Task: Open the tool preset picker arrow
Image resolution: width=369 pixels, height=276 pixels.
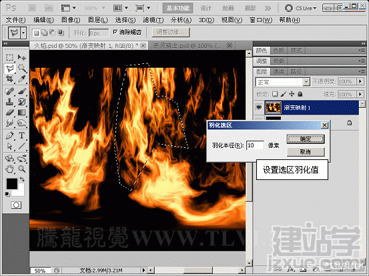Action: 23,33
